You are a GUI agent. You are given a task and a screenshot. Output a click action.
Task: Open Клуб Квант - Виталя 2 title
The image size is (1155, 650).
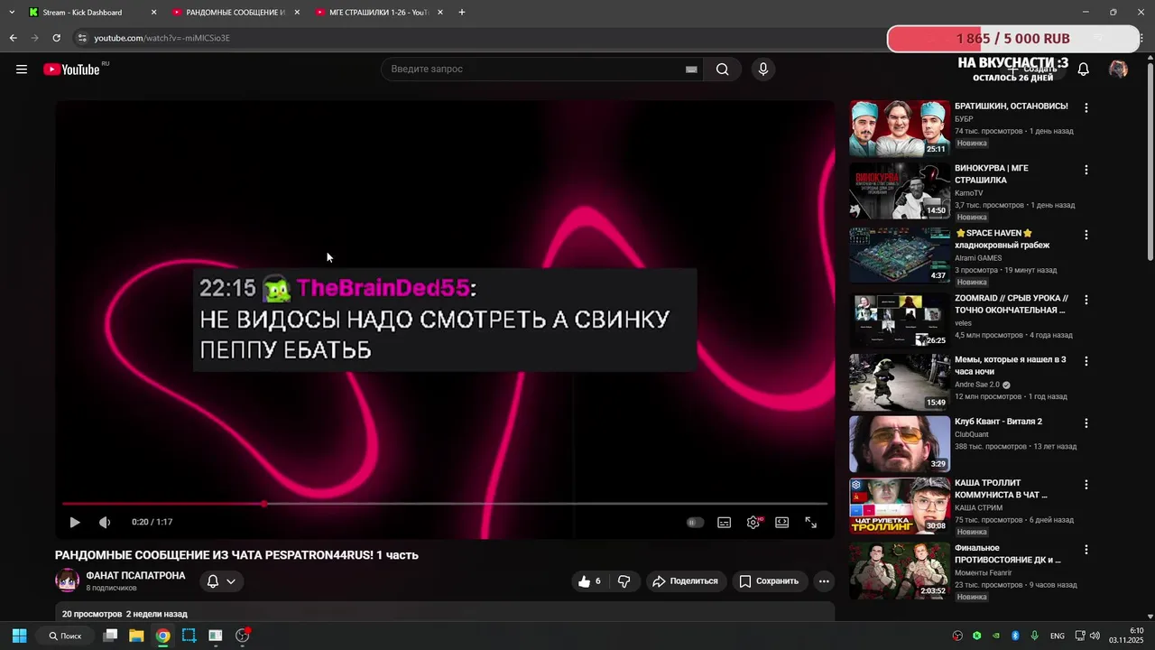coord(998,422)
